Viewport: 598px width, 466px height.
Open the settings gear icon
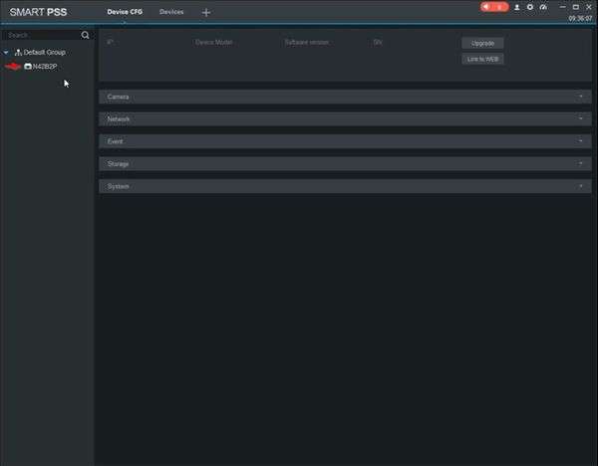[x=530, y=7]
